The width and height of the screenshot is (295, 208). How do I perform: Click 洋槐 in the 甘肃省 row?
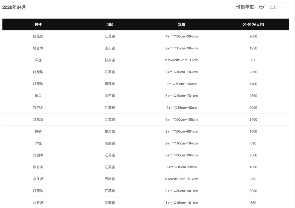pyautogui.click(x=38, y=60)
